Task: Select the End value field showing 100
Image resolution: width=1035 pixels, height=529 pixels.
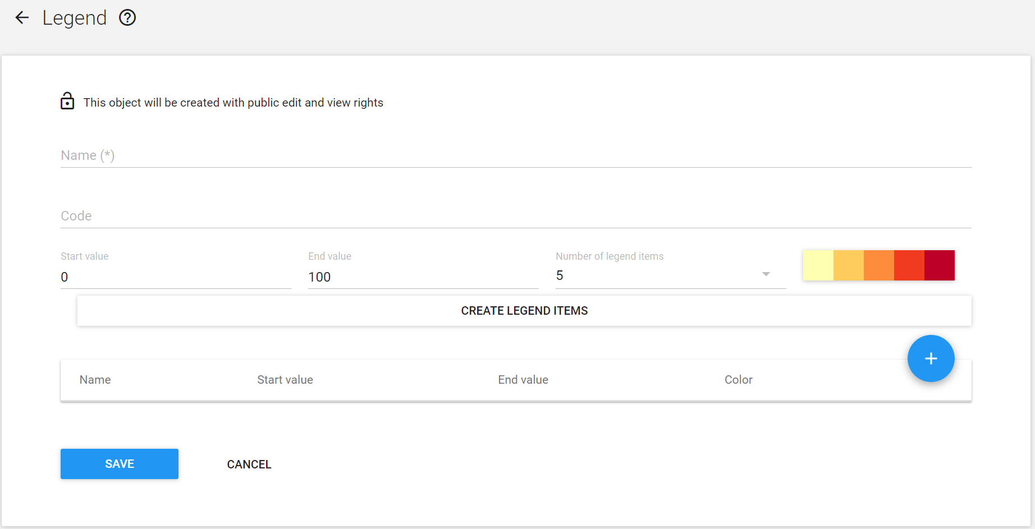Action: 423,277
